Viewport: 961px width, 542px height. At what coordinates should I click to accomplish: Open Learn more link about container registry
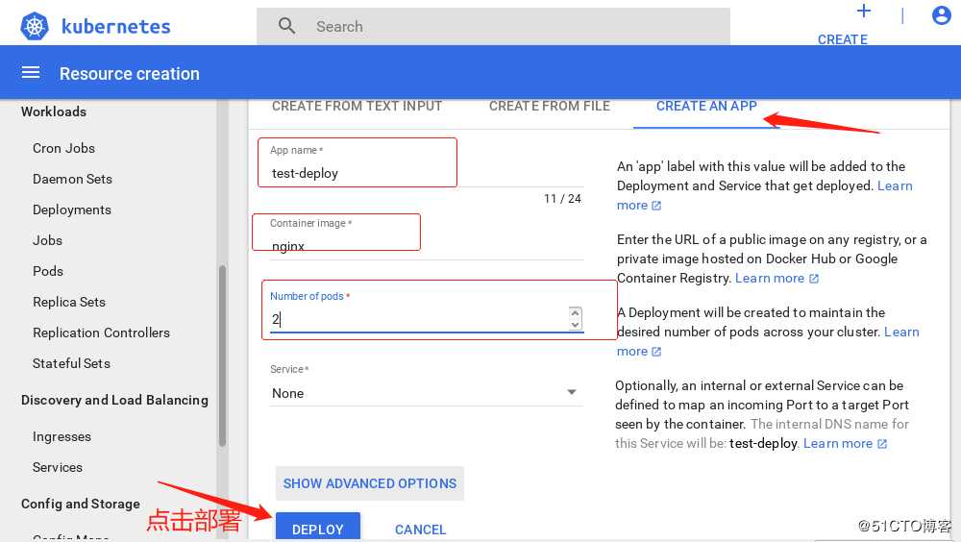pyautogui.click(x=769, y=279)
